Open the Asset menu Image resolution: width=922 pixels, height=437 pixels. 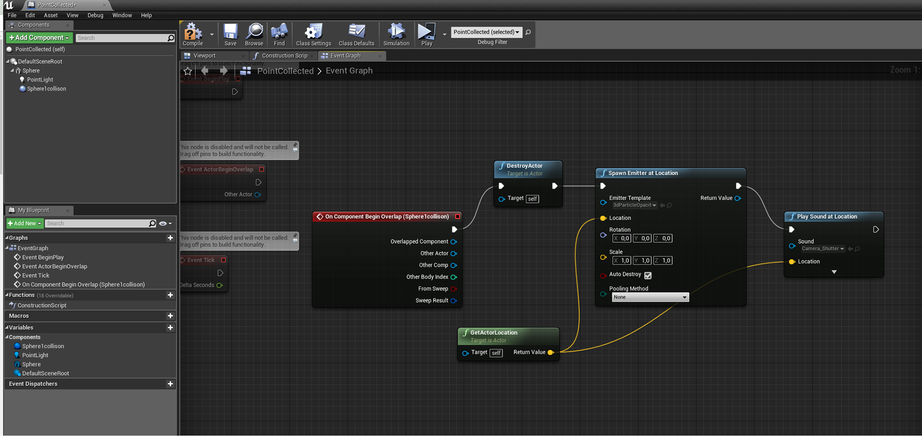pyautogui.click(x=51, y=15)
